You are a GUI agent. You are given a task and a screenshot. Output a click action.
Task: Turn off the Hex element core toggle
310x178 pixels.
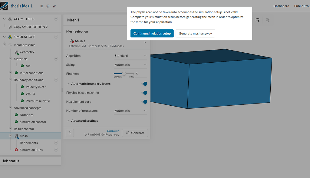point(145,102)
